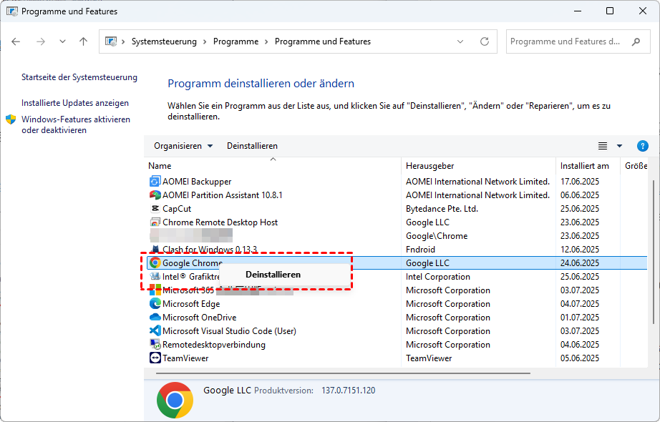Click the search Programme und Features field
The height and width of the screenshot is (422, 660).
[x=566, y=41]
